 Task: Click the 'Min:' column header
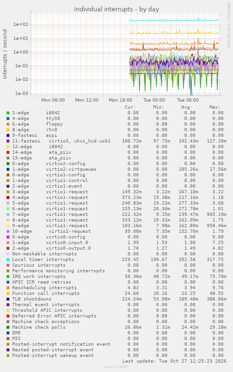pyautogui.click(x=158, y=107)
